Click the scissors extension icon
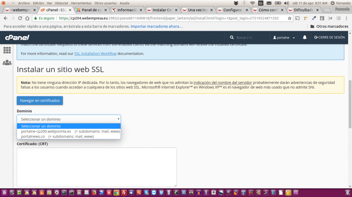 point(330,18)
